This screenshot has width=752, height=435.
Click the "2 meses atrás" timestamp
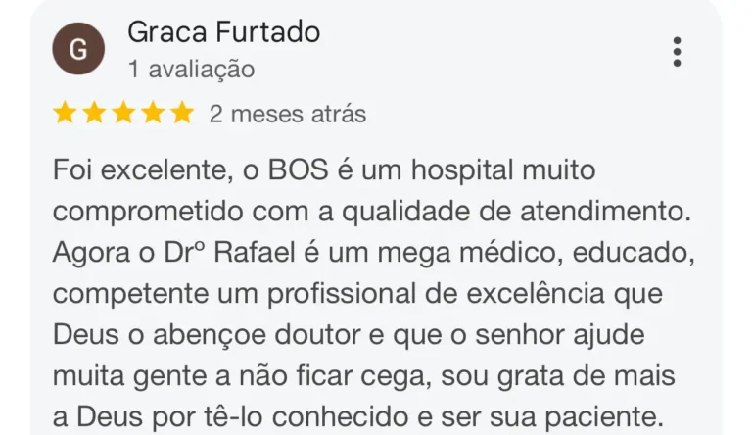[x=288, y=114]
